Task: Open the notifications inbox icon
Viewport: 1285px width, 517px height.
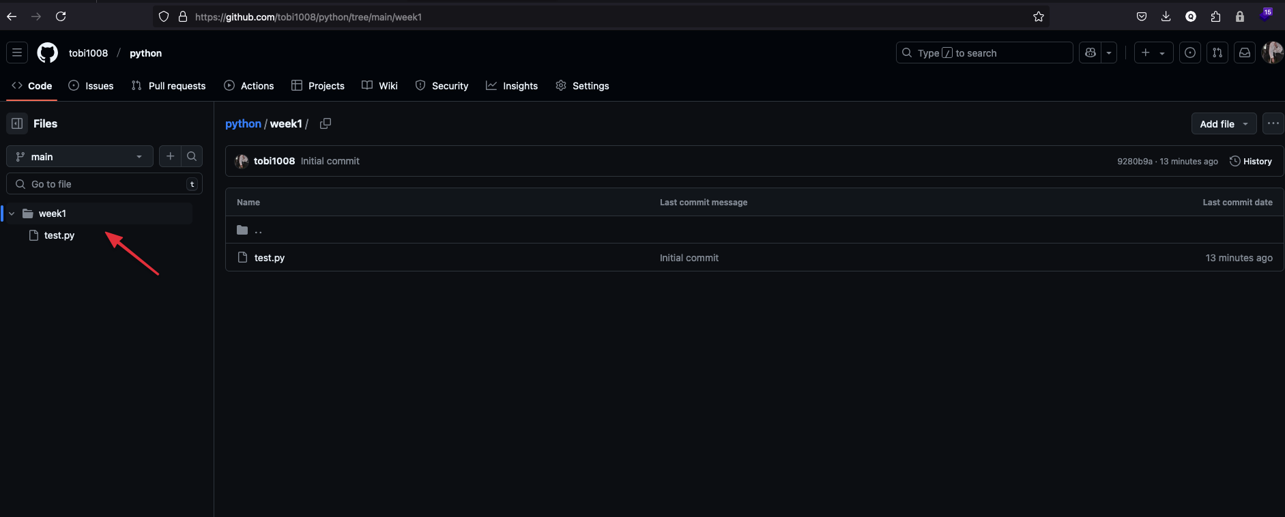Action: (x=1245, y=53)
